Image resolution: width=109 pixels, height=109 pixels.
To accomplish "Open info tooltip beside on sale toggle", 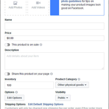I will point(41,45).
